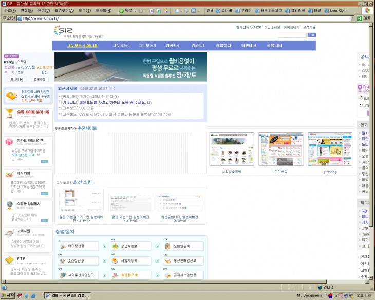Image resolution: width=375 pixels, height=300 pixels.
Task: Click the pink gift box partner icon
Action: 9,142
